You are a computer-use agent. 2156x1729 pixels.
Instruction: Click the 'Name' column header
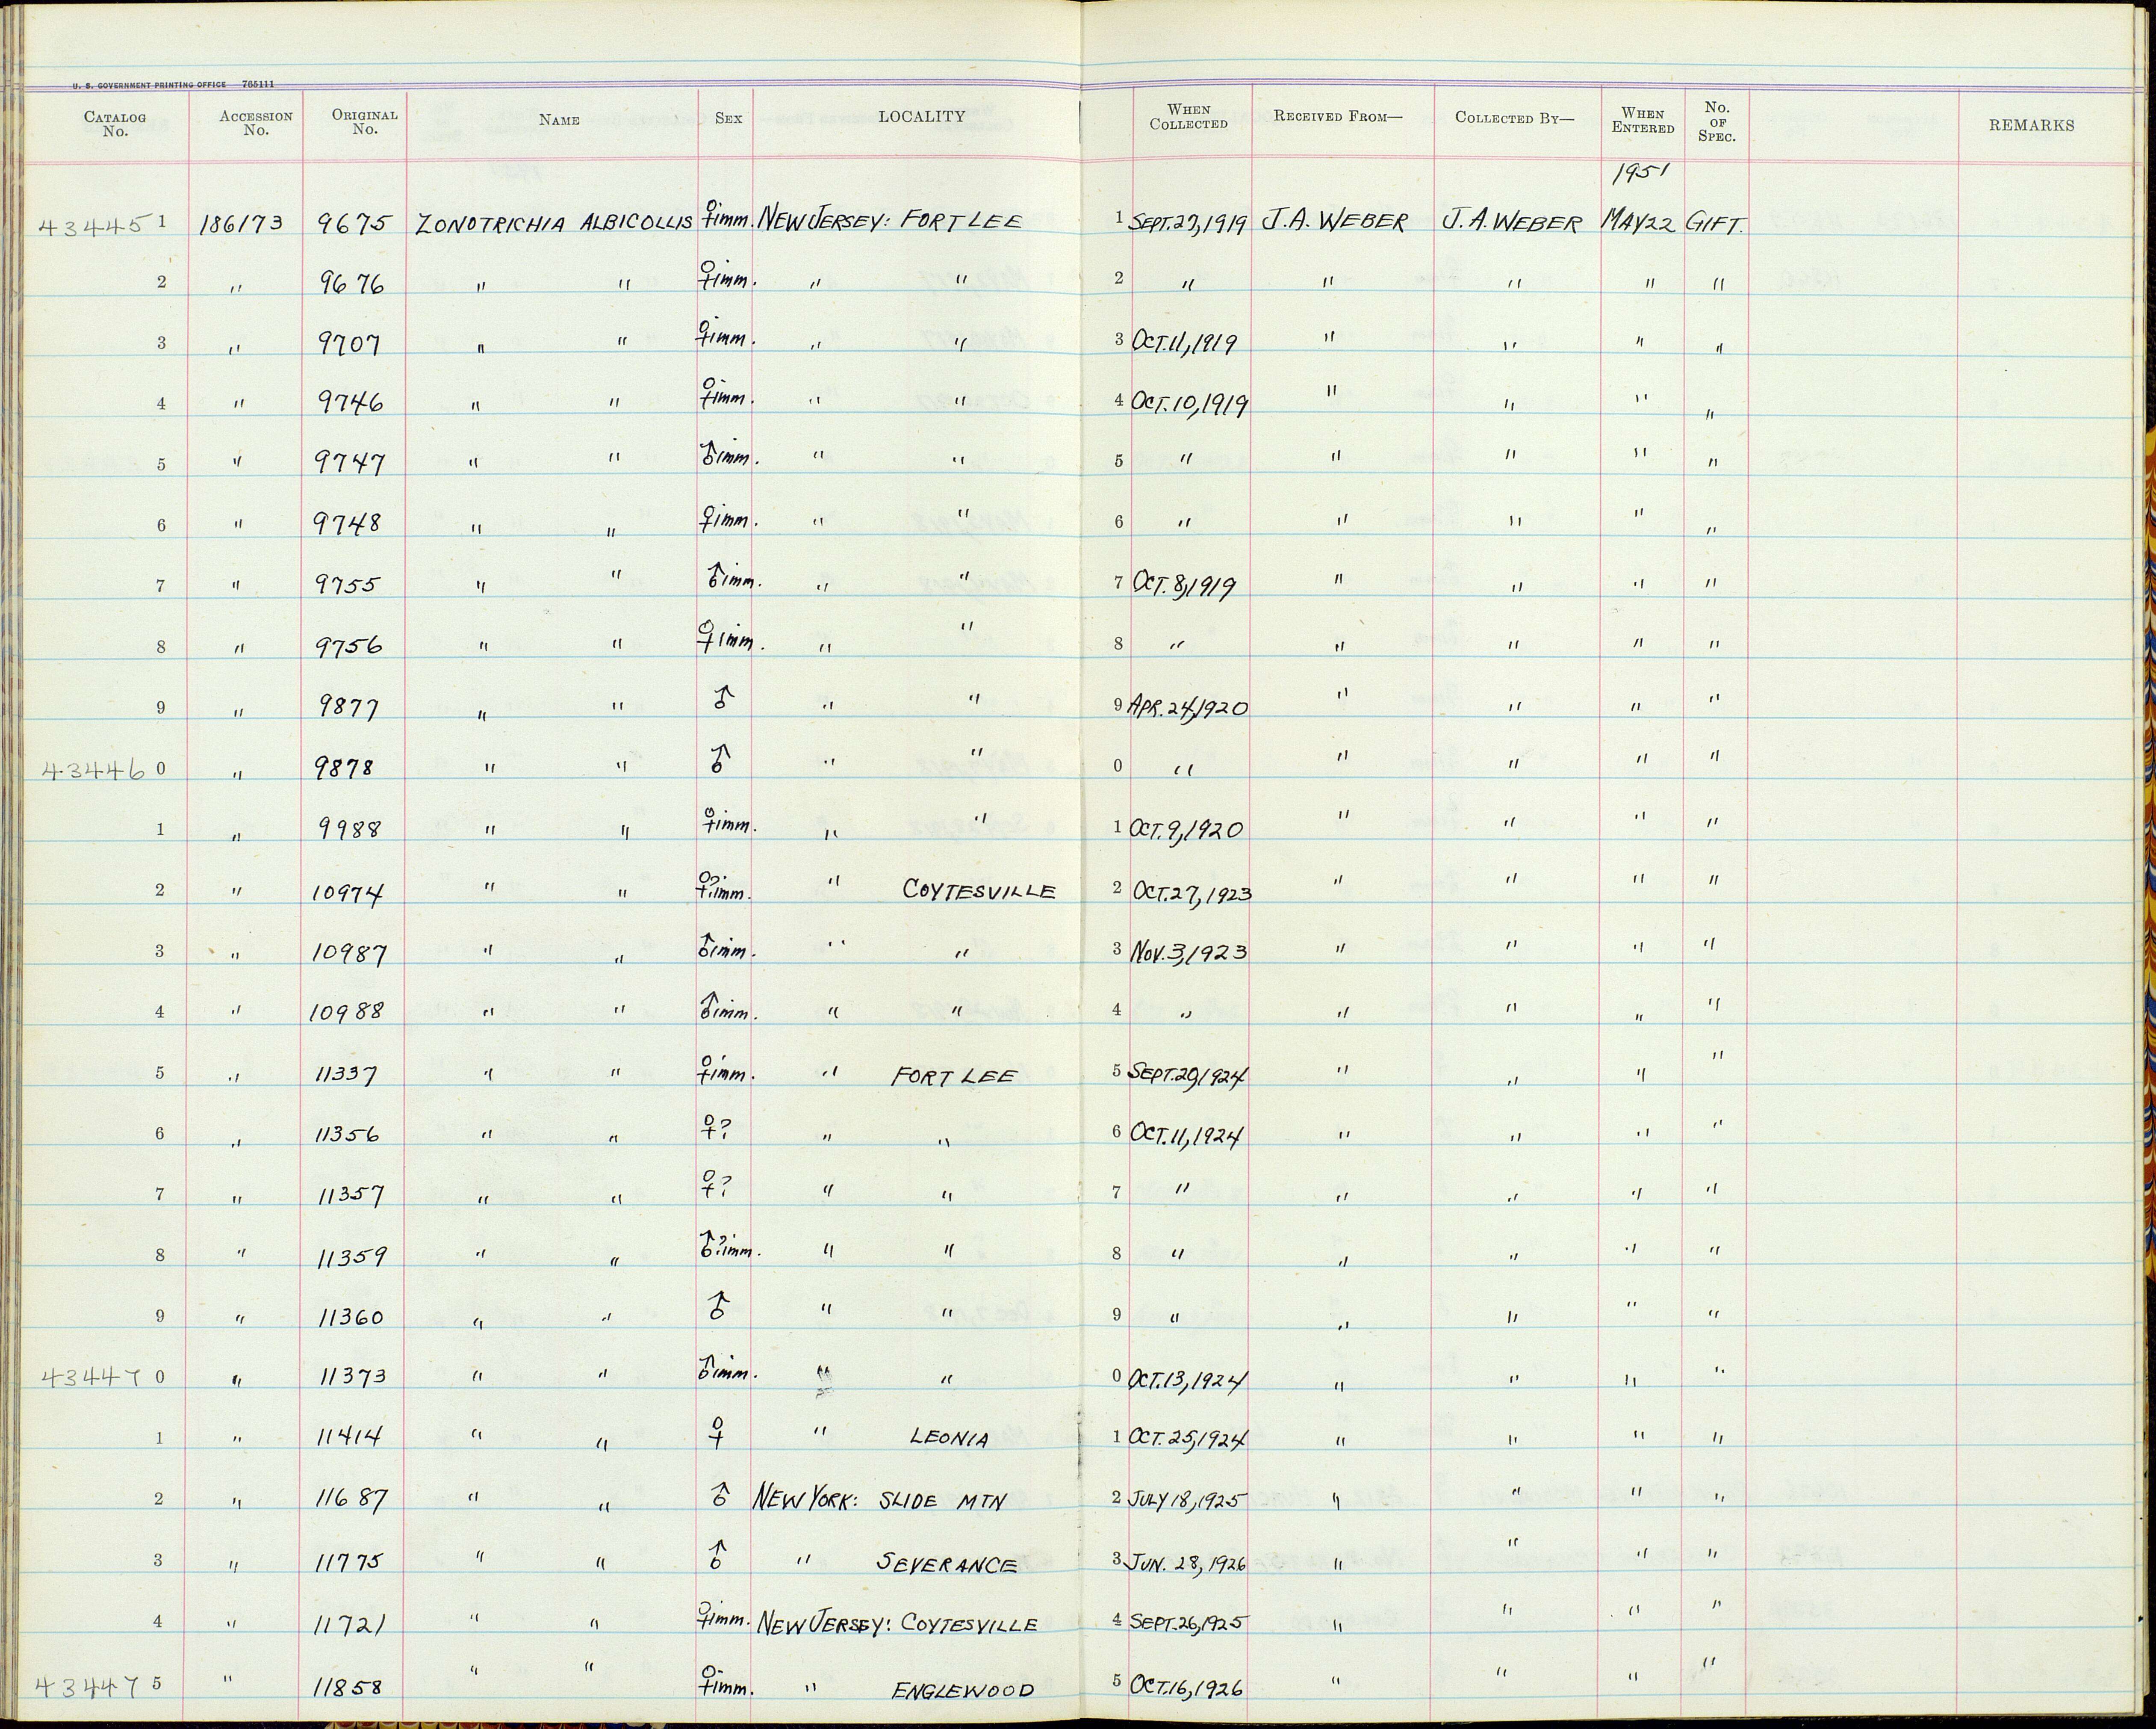point(559,120)
